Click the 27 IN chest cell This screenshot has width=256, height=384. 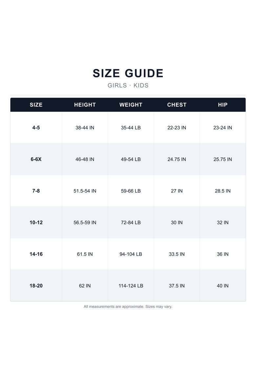(x=177, y=191)
